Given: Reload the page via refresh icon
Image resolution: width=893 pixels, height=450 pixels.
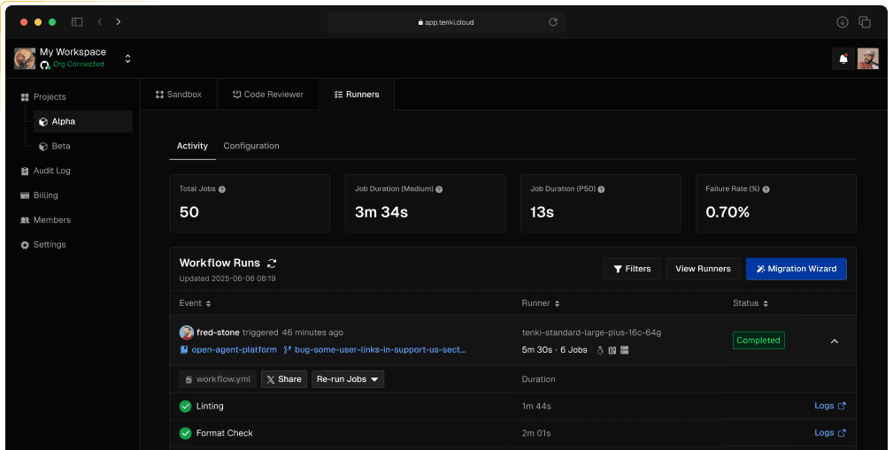Looking at the screenshot, I should tap(552, 22).
